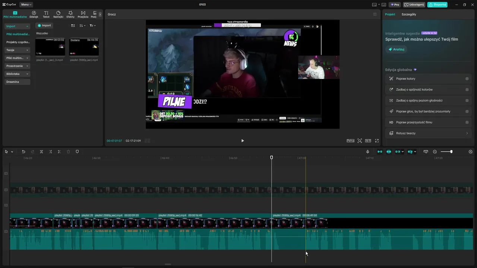The image size is (477, 268).
Task: Open the timeline cover preview icon
Action: (x=426, y=151)
